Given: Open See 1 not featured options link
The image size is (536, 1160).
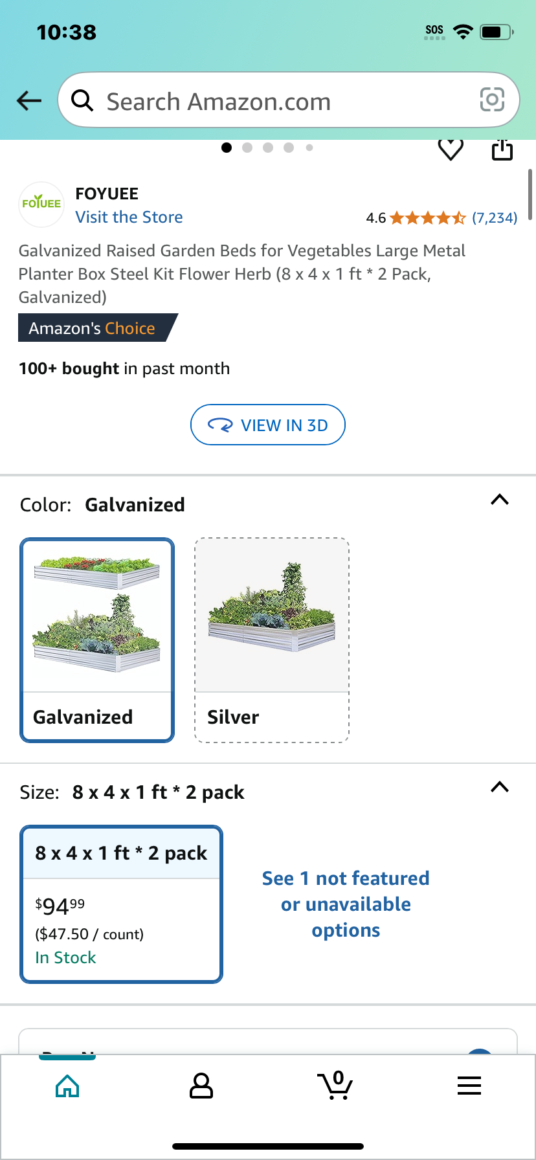Looking at the screenshot, I should [346, 904].
